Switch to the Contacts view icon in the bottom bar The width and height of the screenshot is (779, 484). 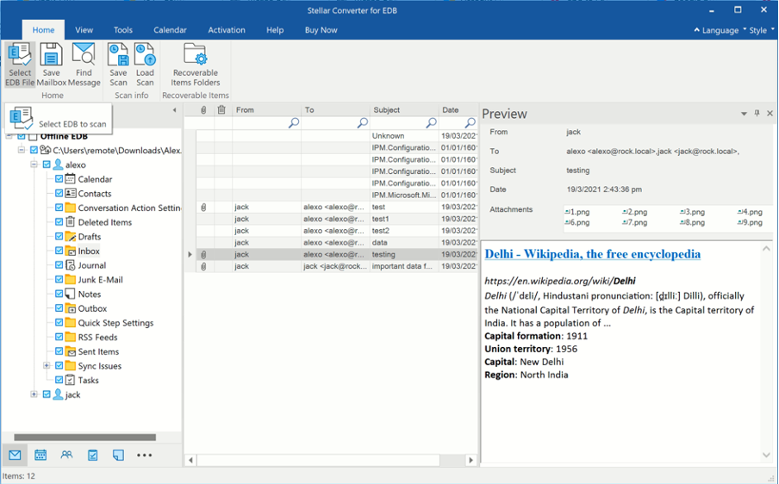(x=66, y=455)
